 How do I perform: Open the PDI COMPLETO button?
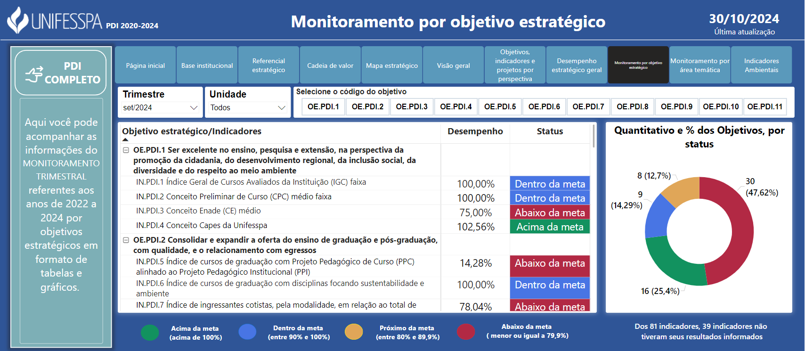tap(61, 73)
